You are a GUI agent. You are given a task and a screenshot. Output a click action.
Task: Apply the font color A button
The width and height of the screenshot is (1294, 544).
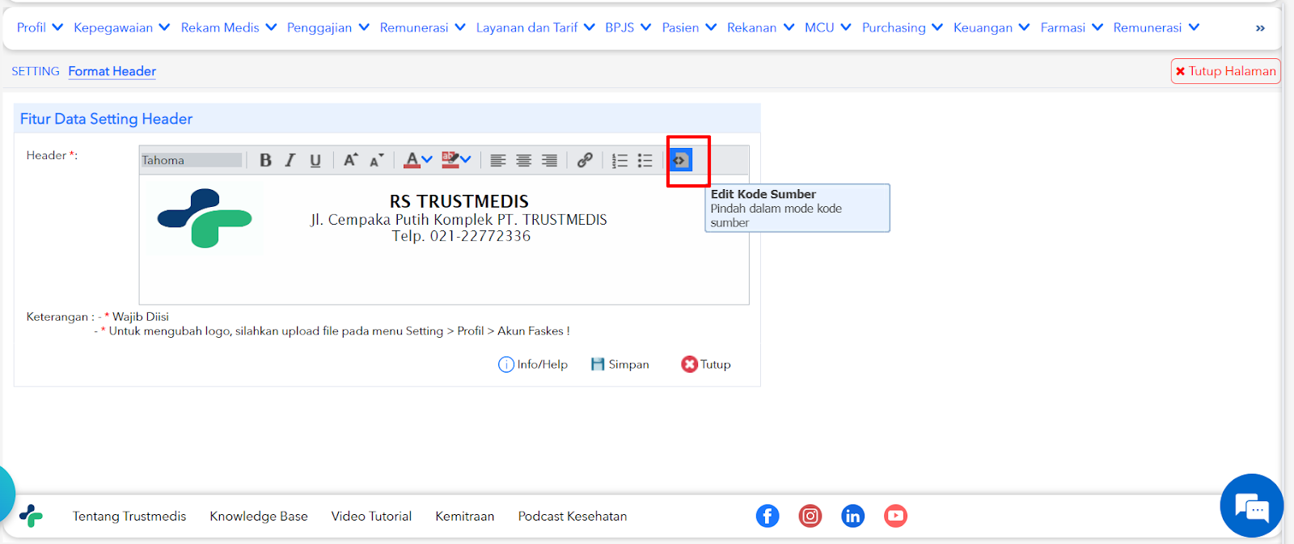[412, 160]
